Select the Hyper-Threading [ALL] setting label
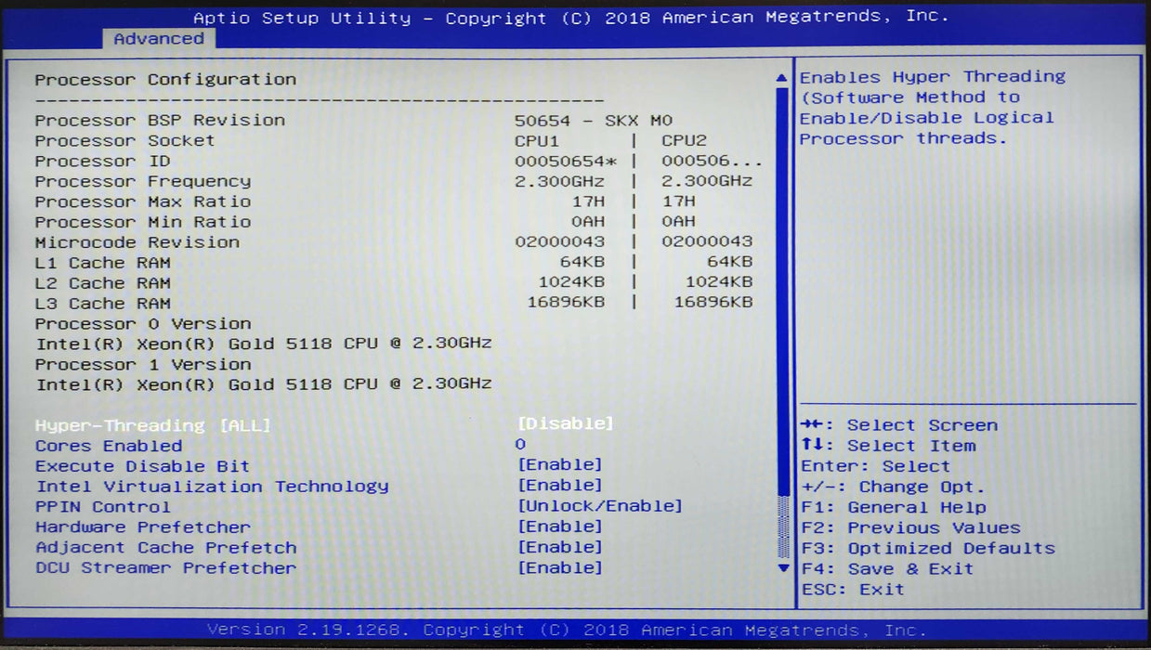Viewport: 1151px width, 650px height. 152,425
